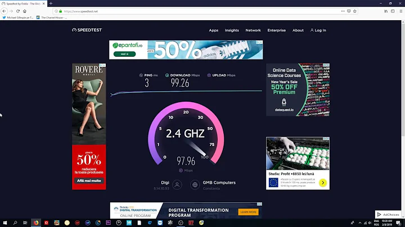Open the Firefox library icon
Viewport: 405px width, 227px height.
(x=386, y=11)
